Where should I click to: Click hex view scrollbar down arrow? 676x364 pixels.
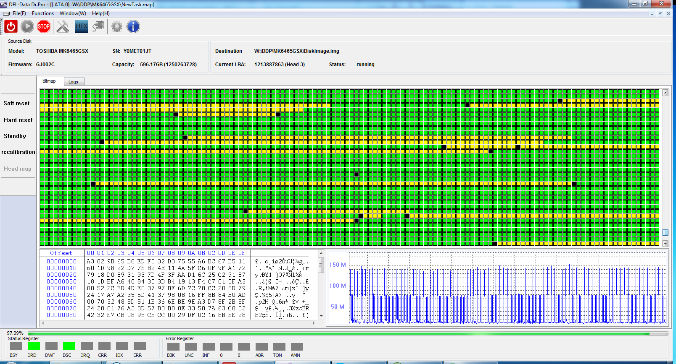coord(321,316)
